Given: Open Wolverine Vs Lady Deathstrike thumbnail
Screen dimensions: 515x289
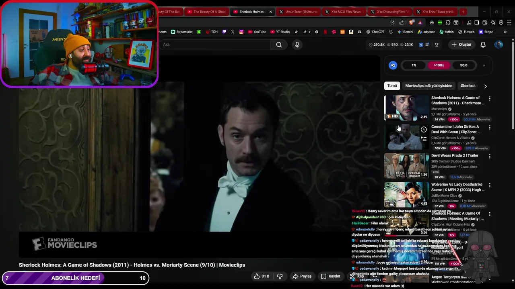Looking at the screenshot, I should pyautogui.click(x=406, y=194).
